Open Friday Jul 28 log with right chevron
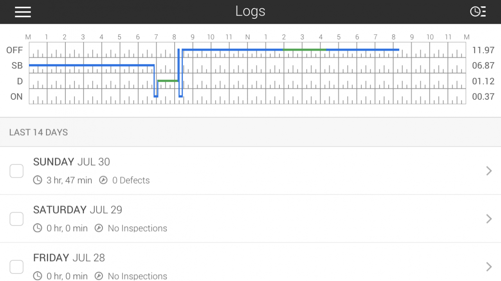The width and height of the screenshot is (501, 281). pos(489,267)
